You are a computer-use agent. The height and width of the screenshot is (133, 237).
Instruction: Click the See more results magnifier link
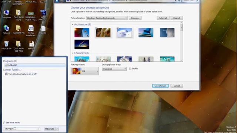11,123
